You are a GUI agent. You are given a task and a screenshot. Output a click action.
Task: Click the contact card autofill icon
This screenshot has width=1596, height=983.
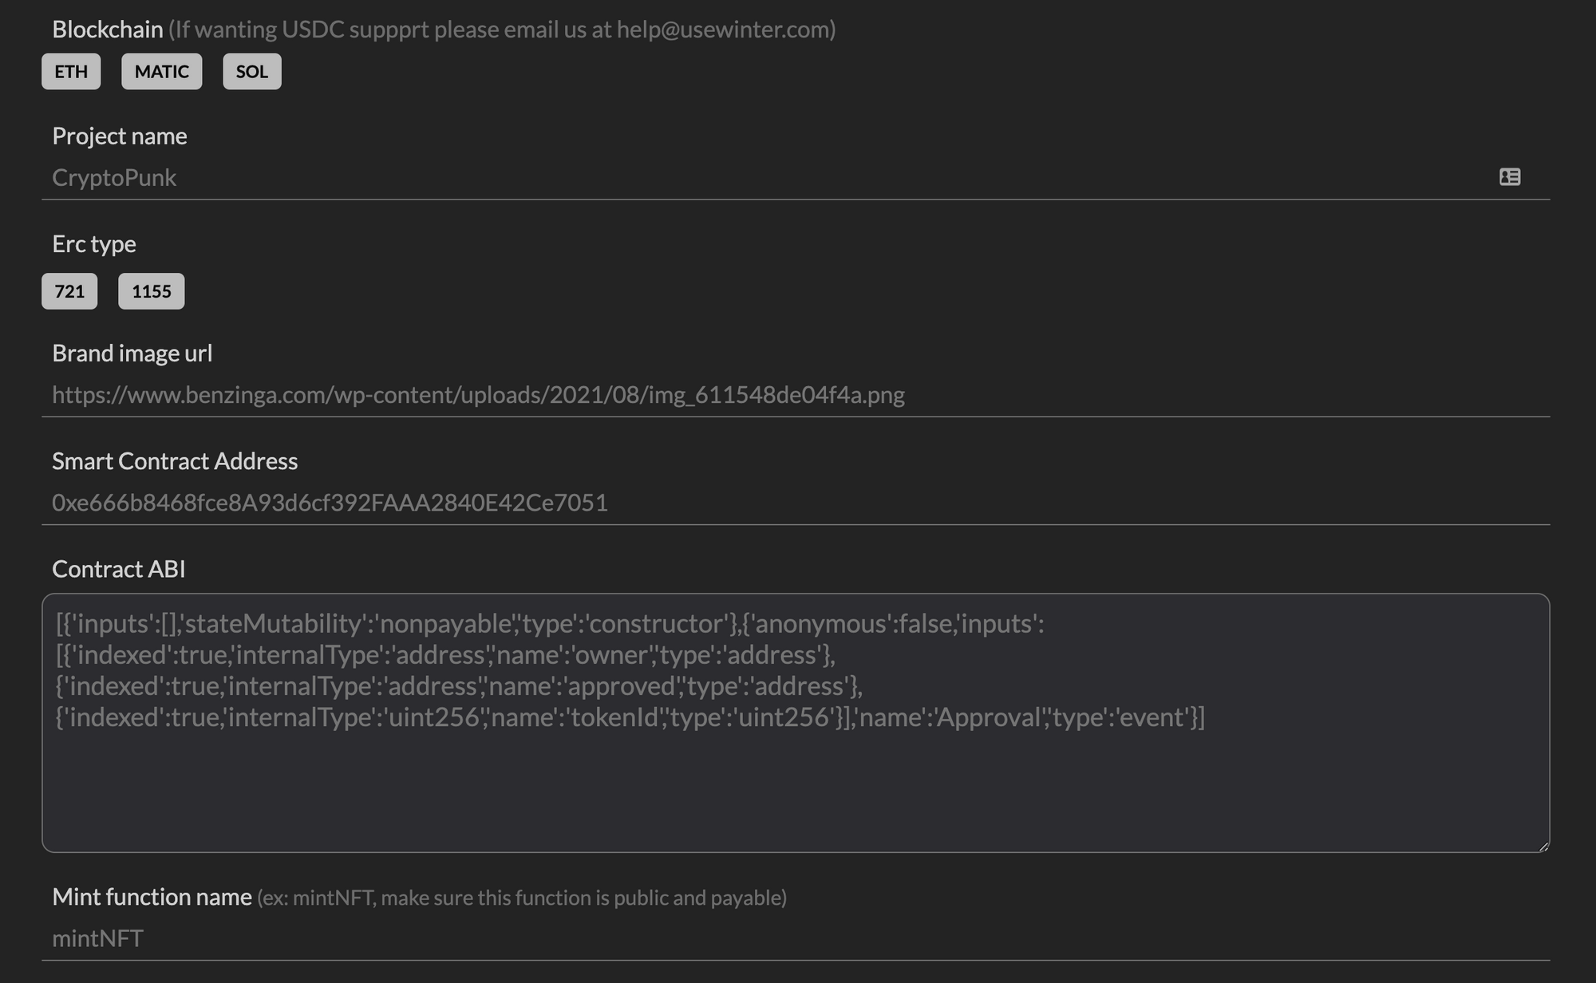1510,176
